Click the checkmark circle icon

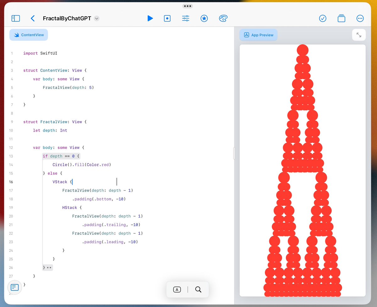point(323,19)
